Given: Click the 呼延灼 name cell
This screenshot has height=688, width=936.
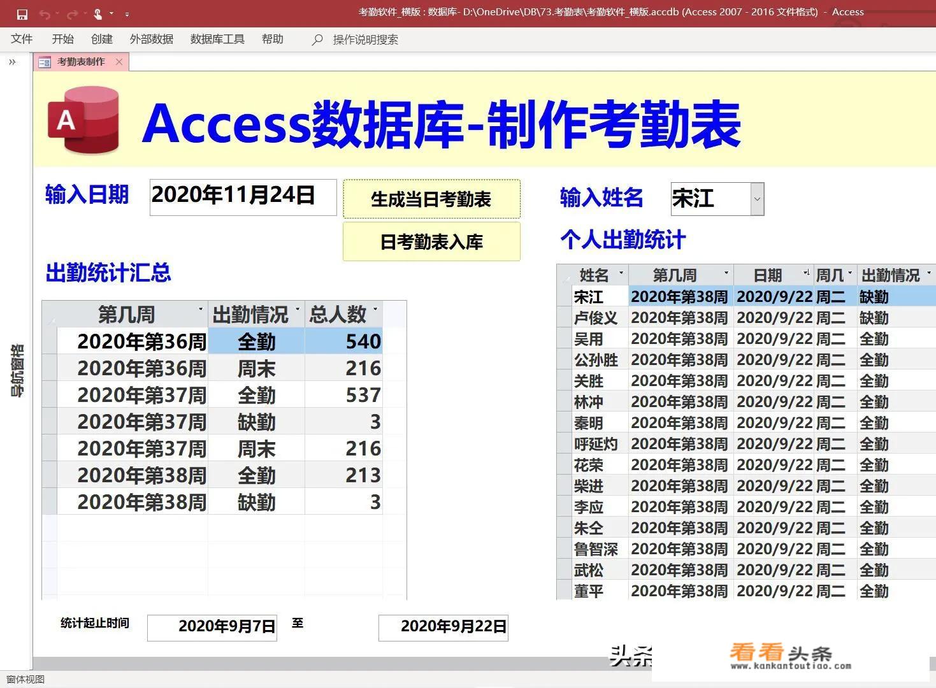Looking at the screenshot, I should click(600, 443).
